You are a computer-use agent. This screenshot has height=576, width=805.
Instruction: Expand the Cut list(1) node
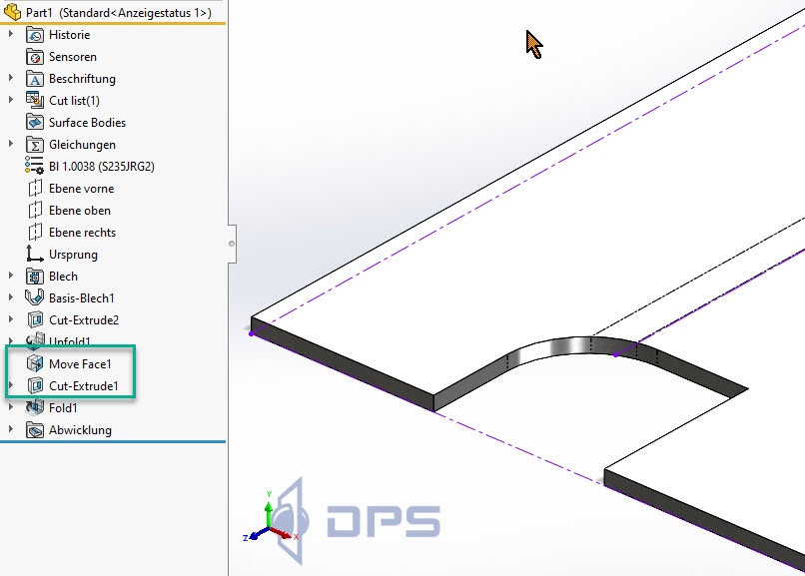(x=11, y=100)
